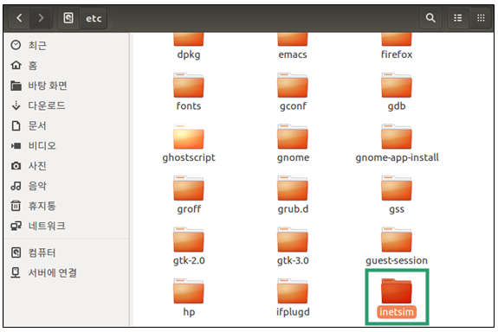This screenshot has height=332, width=498.
Task: Select the gnome-app-install folder icon
Action: click(397, 137)
